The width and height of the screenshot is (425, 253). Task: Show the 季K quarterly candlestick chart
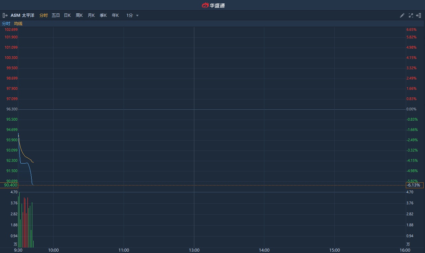103,15
